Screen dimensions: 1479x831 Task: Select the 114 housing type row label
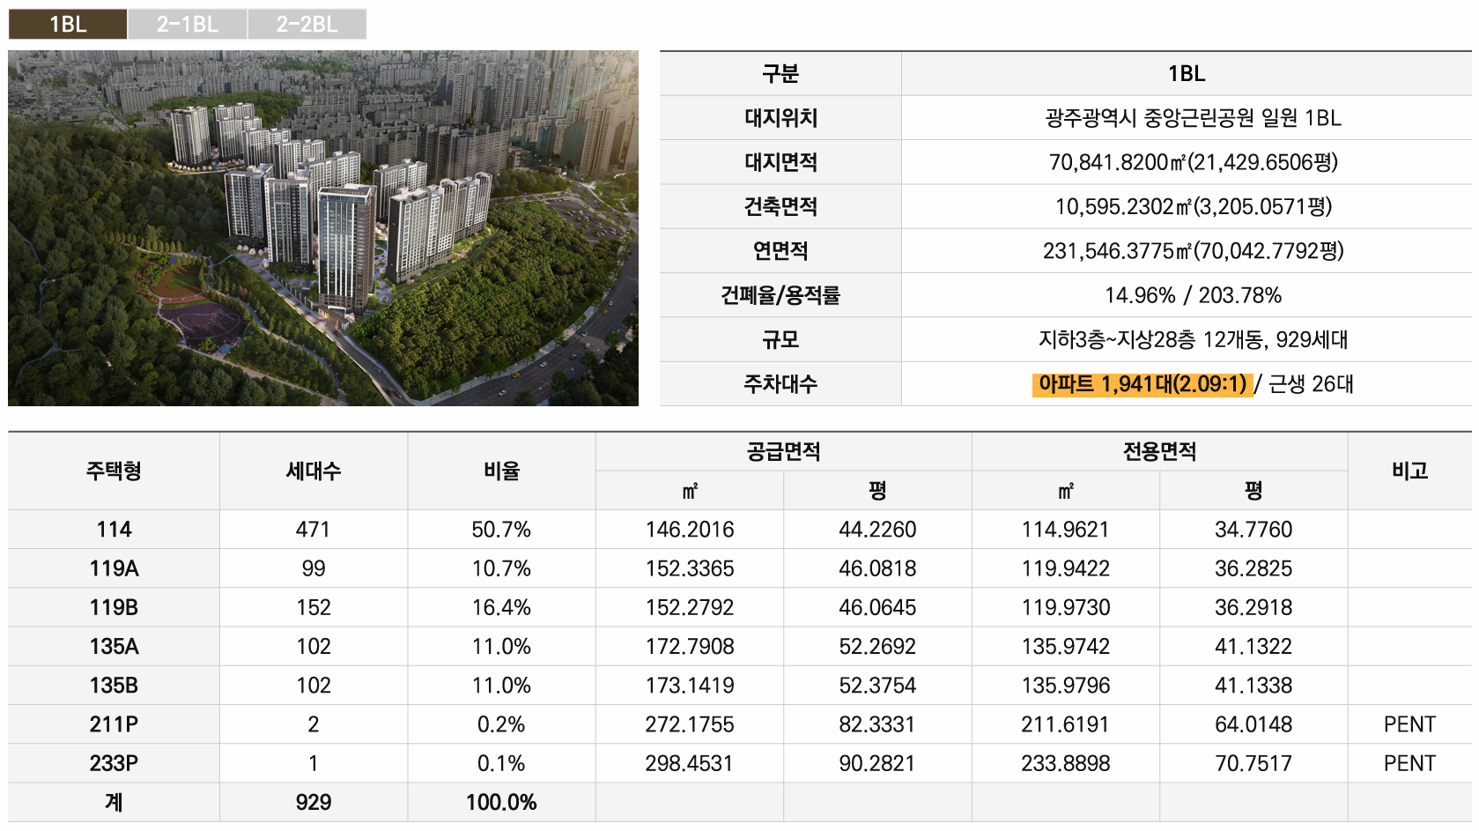pos(114,530)
